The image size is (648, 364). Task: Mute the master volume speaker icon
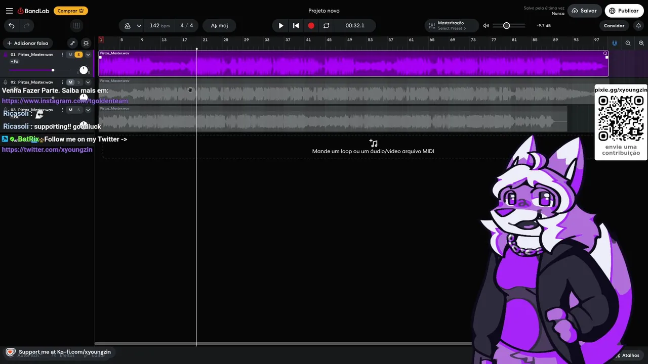pos(486,26)
